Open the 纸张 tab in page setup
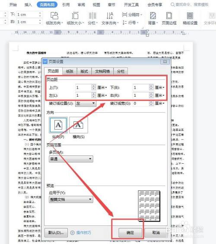Screen dimensions: 216x244 70,71
